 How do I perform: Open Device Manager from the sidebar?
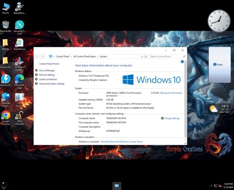point(47,70)
